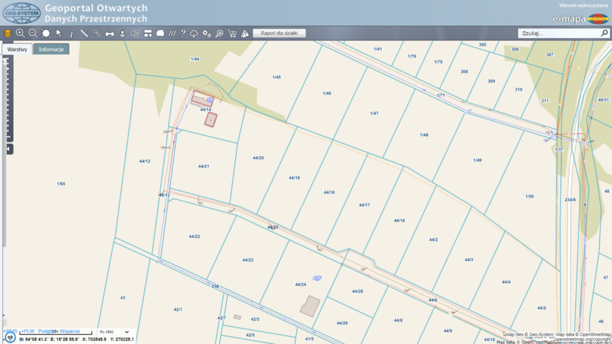Select the zoom in magnifier tool

click(20, 33)
